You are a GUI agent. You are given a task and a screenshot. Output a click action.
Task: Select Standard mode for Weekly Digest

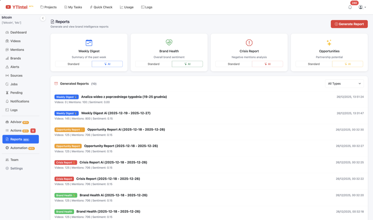click(73, 64)
